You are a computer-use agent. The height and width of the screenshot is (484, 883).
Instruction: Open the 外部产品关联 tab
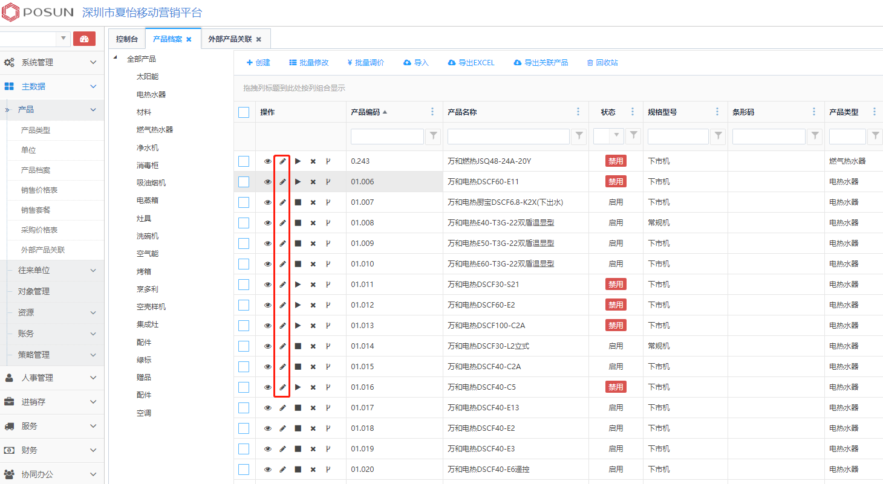pos(230,39)
